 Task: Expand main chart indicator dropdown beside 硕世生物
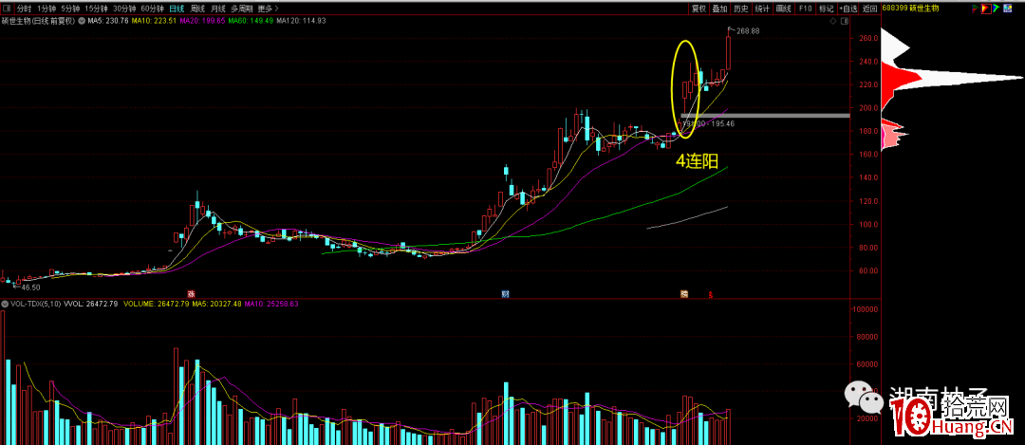83,21
